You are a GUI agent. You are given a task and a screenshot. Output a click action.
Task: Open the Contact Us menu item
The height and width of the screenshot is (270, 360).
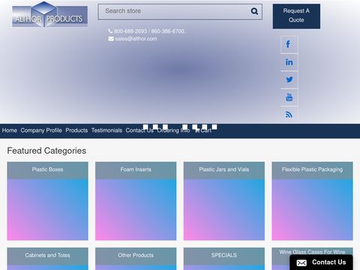click(139, 130)
